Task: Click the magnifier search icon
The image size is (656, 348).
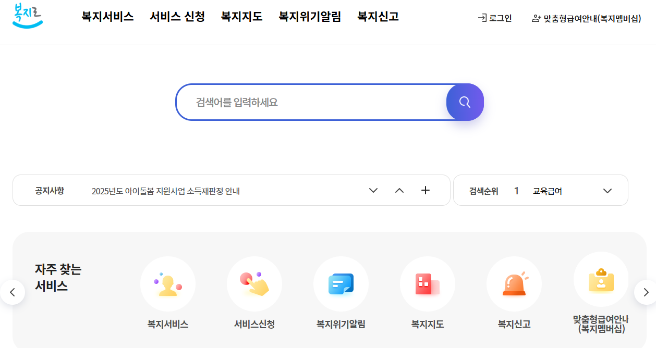Action: 464,102
